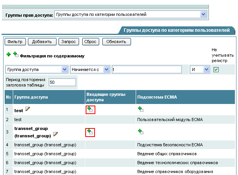Click the pencil edit icon next to transset_group row 3
This screenshot has height=175, width=238.
pyautogui.click(x=55, y=134)
